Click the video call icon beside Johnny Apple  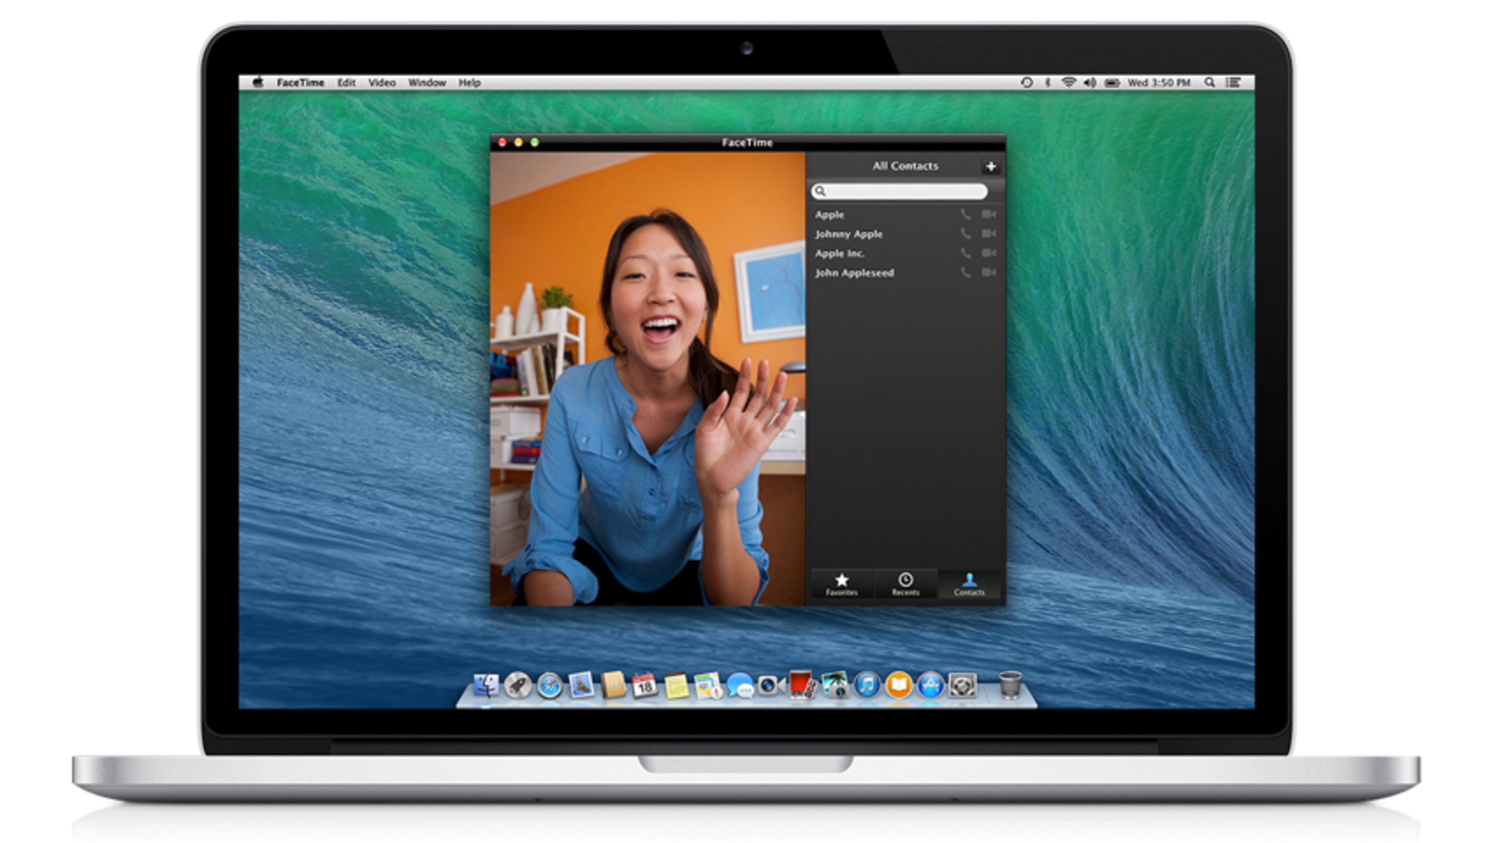[x=989, y=234]
